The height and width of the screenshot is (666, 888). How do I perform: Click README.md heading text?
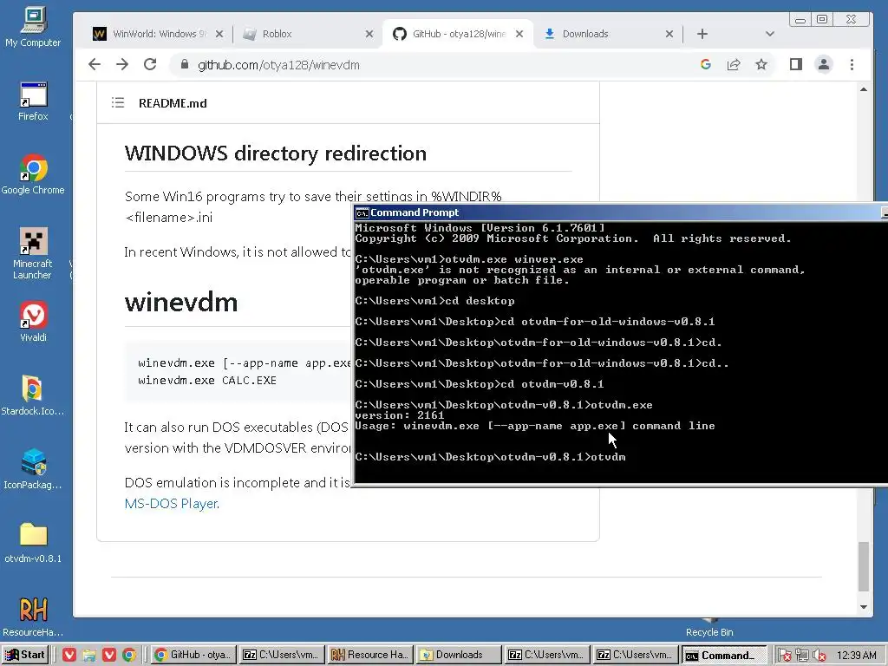[173, 103]
